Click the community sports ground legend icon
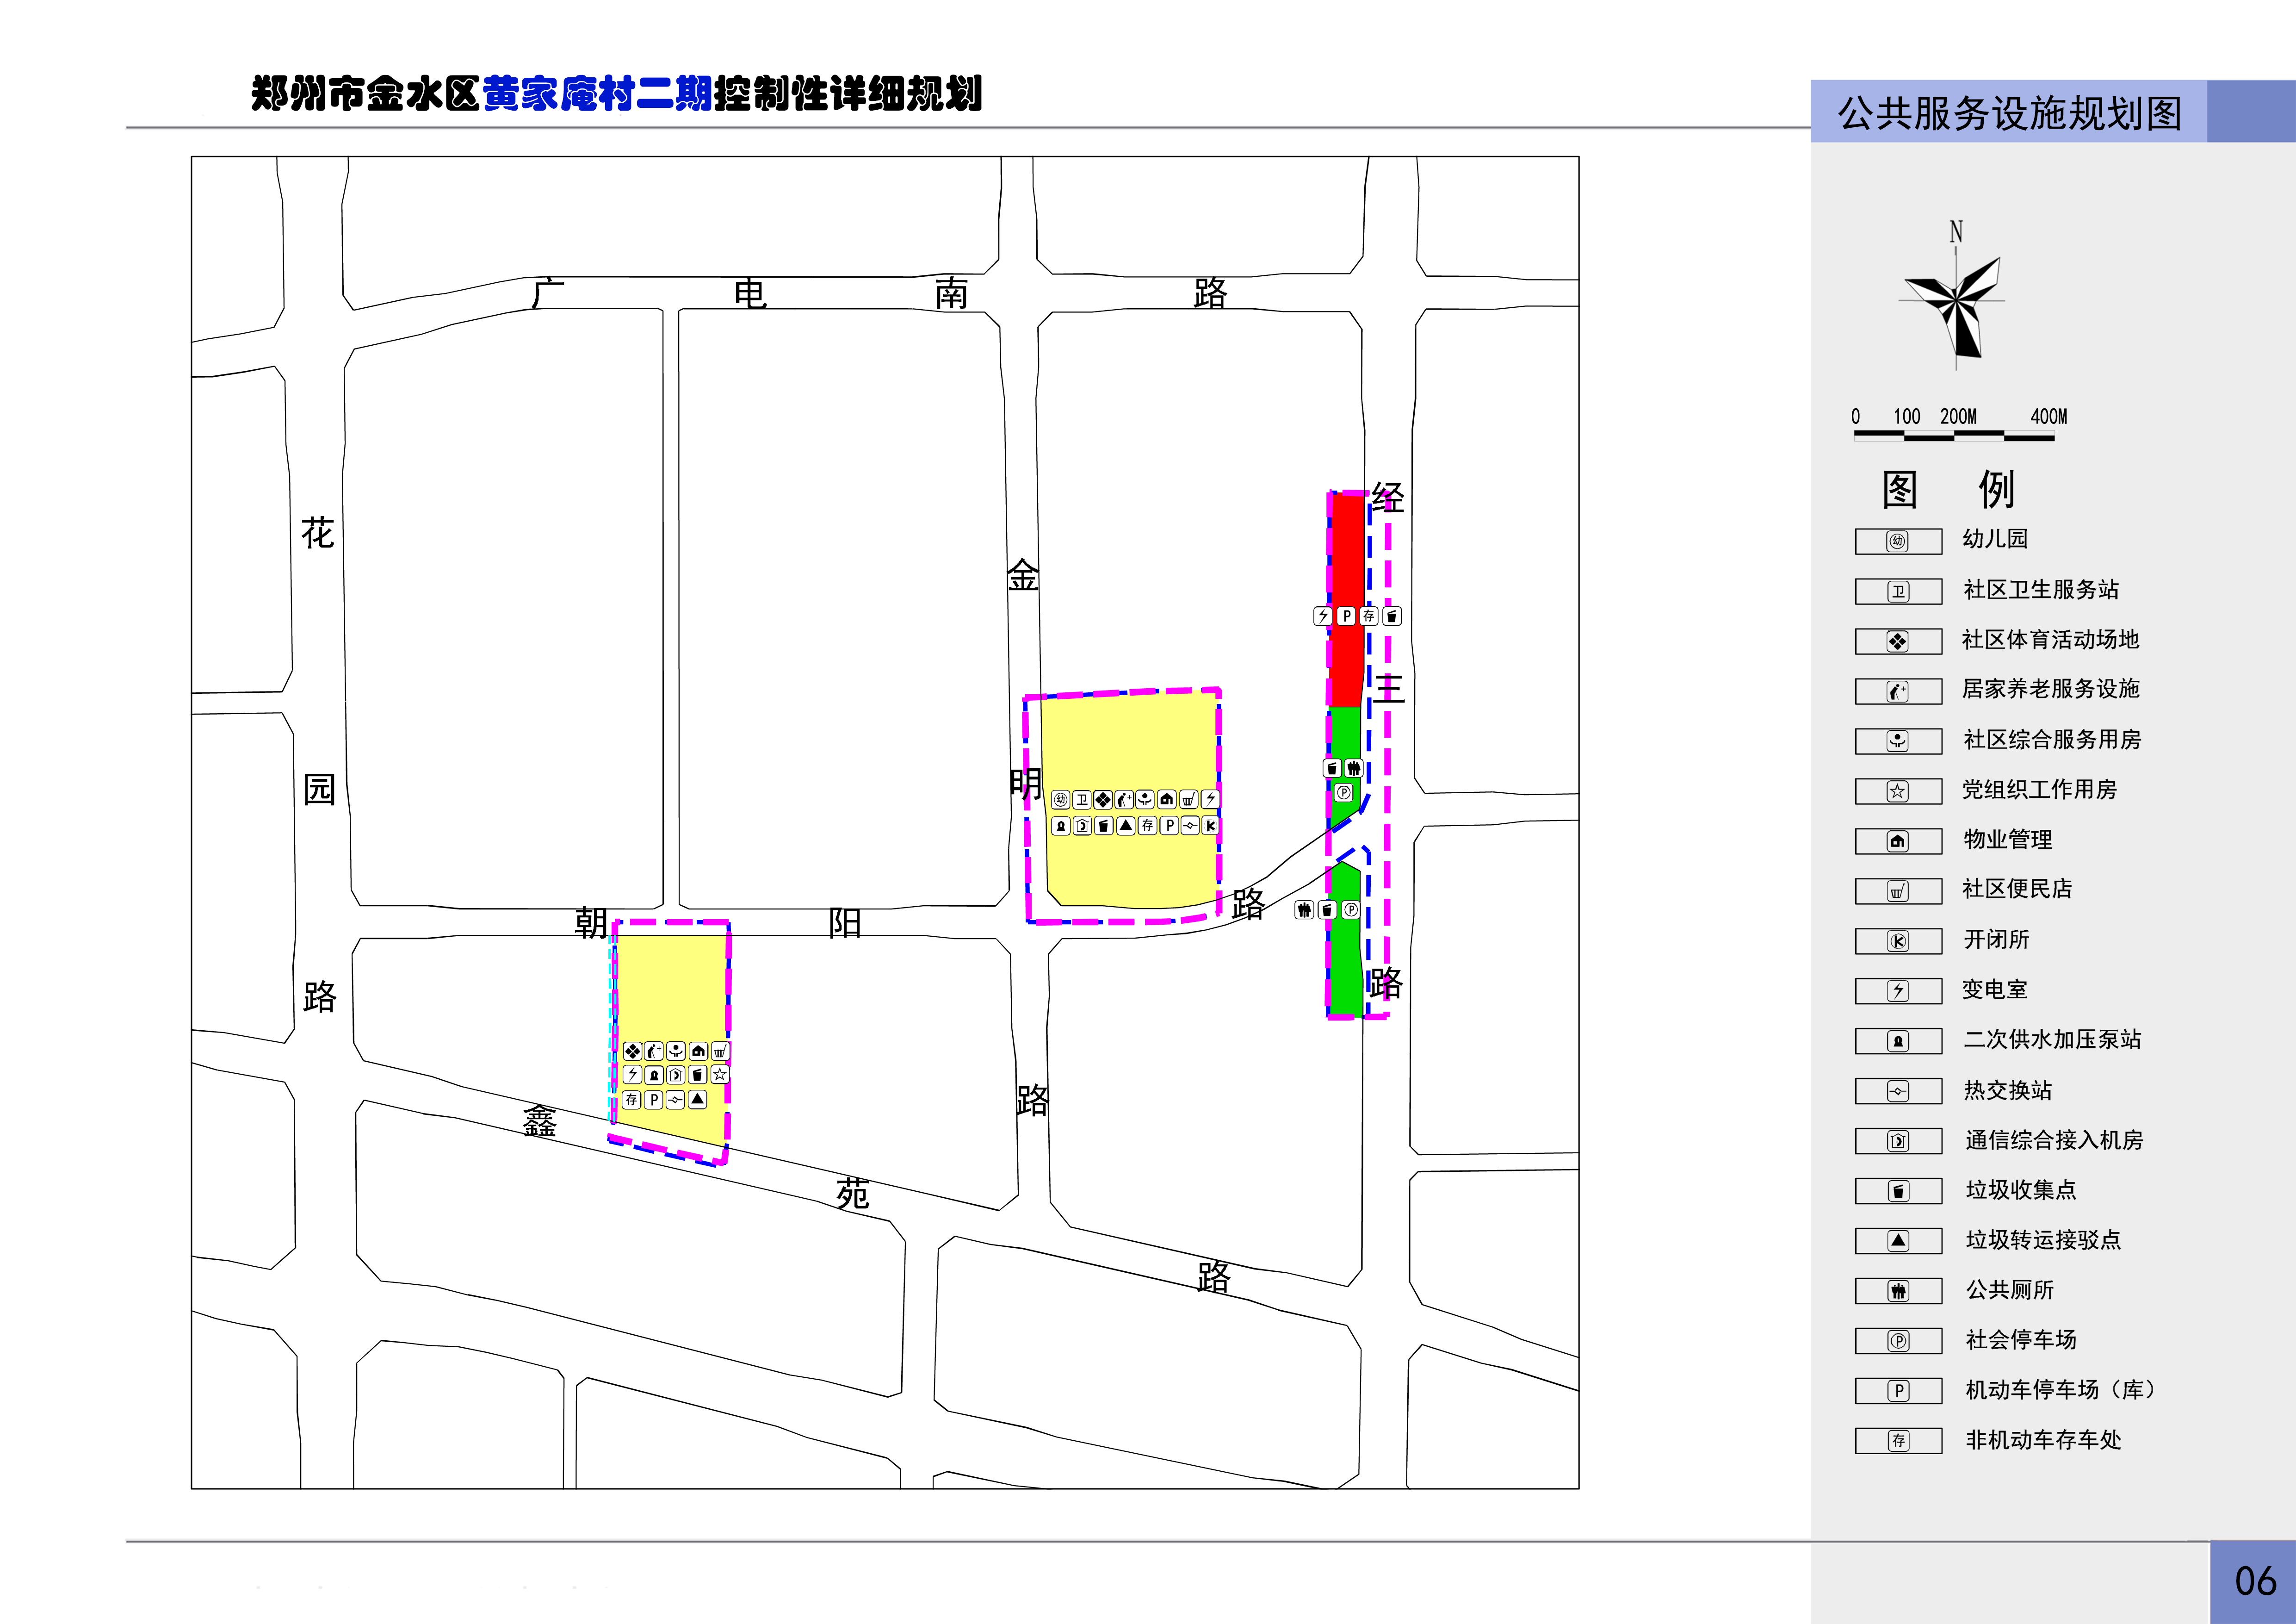This screenshot has height=1624, width=2296. pyautogui.click(x=1897, y=641)
